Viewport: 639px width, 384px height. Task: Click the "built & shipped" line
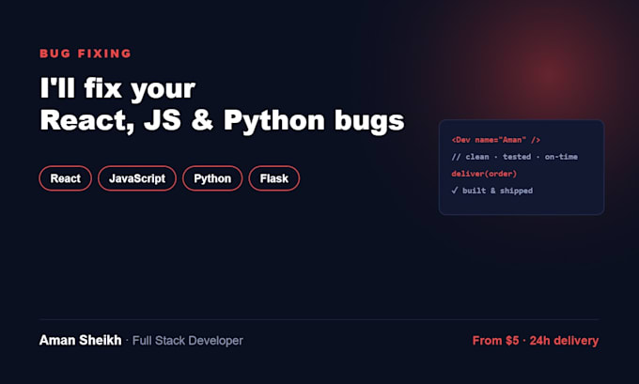(491, 191)
